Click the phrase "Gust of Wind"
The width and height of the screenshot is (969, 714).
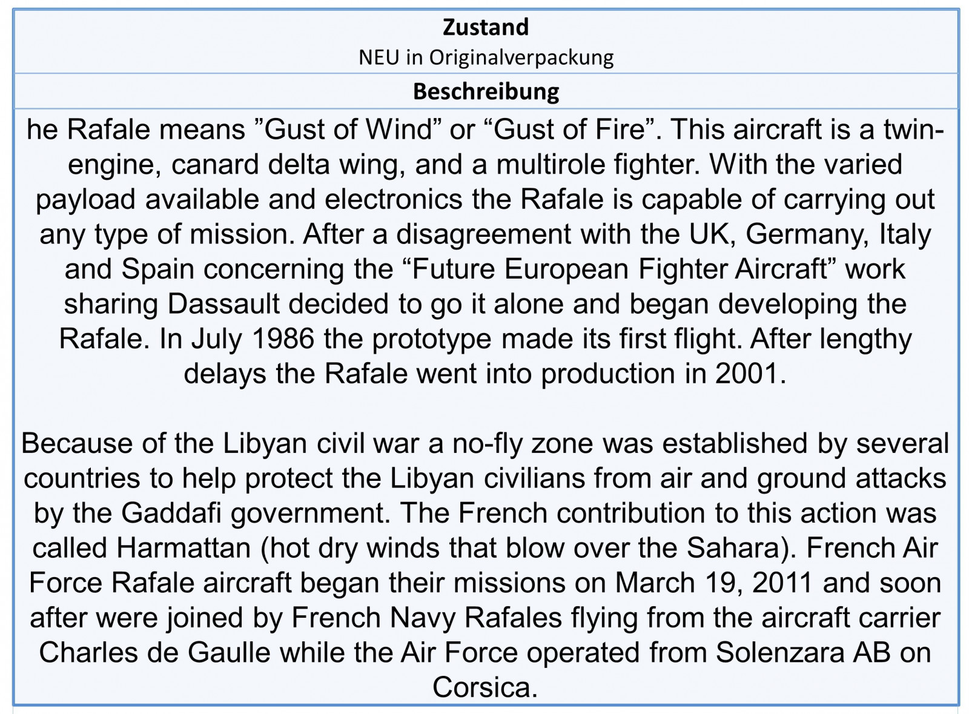pos(345,130)
